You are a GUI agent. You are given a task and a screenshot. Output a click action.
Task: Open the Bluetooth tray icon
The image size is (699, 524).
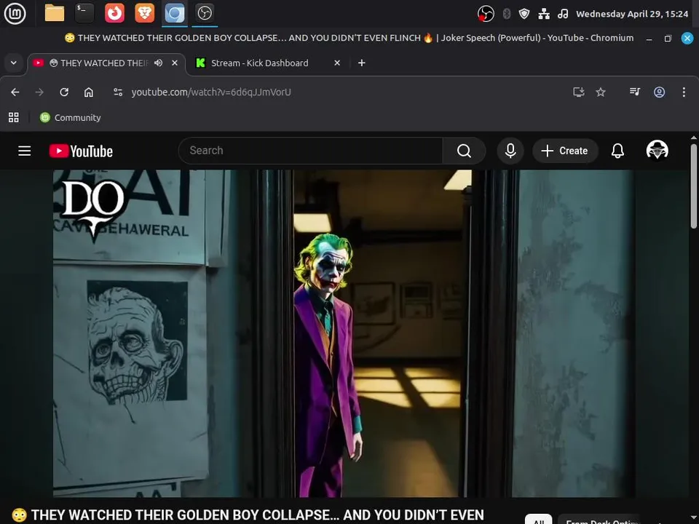pyautogui.click(x=507, y=14)
